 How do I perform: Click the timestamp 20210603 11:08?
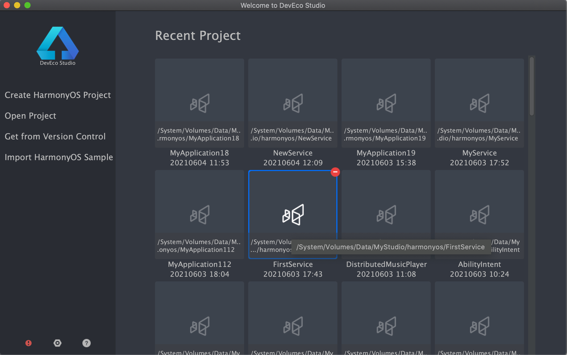pos(386,274)
